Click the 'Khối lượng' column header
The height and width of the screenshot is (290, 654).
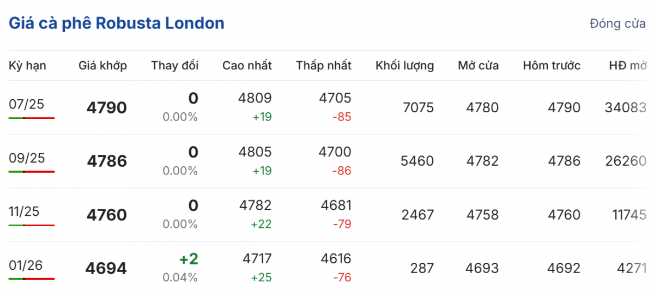[404, 66]
